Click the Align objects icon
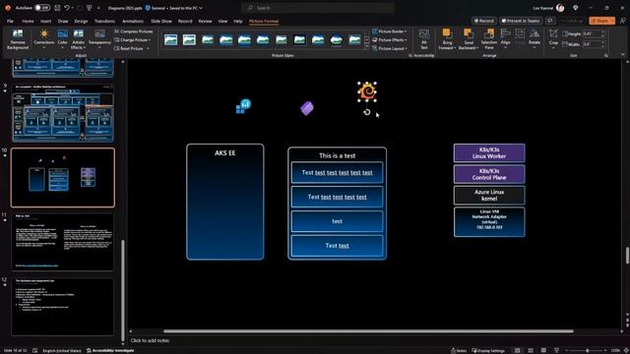 [x=505, y=33]
